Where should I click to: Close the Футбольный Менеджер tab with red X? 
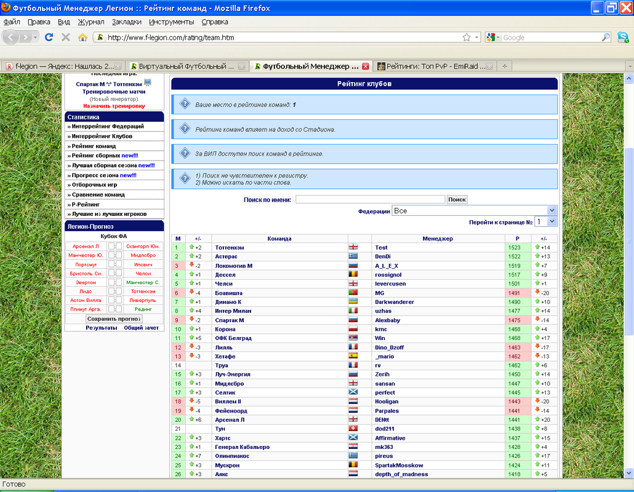point(366,66)
